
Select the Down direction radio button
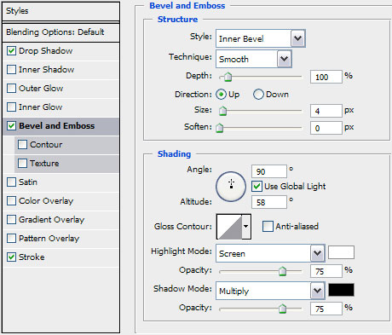point(258,95)
